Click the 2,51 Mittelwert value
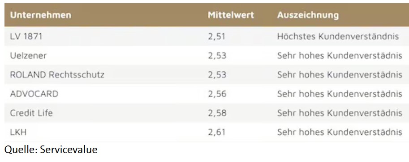The width and height of the screenshot is (409, 162). [216, 37]
